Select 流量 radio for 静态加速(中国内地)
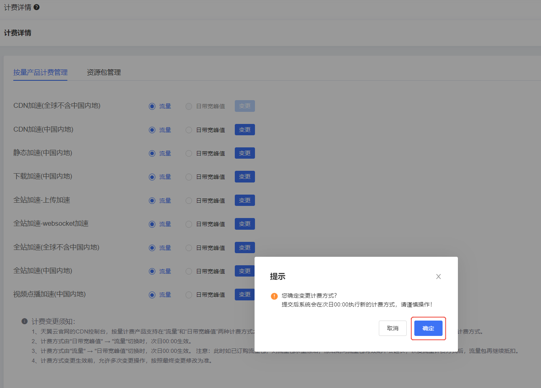 pyautogui.click(x=152, y=153)
